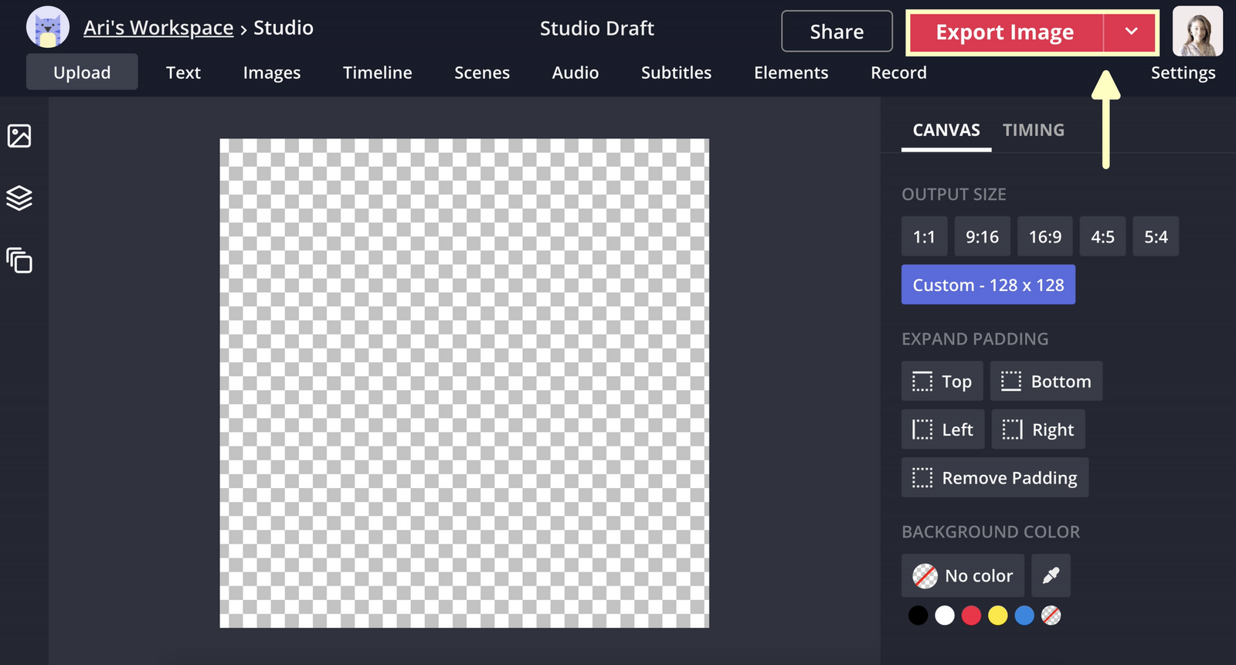1236x665 pixels.
Task: Select the 1:1 output size
Action: pyautogui.click(x=924, y=237)
